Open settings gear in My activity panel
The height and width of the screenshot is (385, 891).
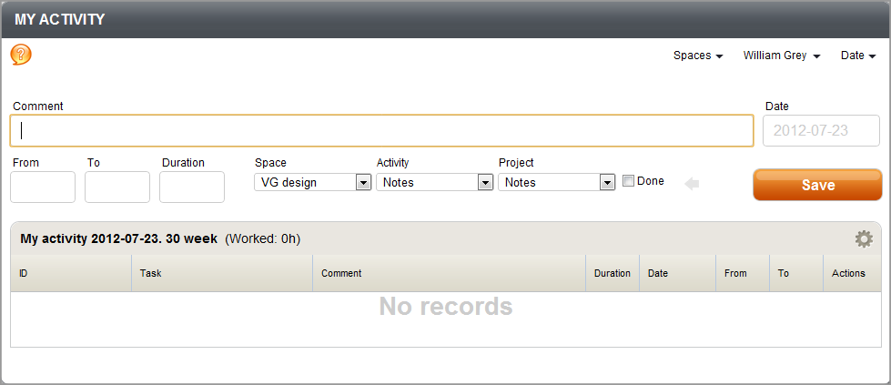(x=864, y=238)
